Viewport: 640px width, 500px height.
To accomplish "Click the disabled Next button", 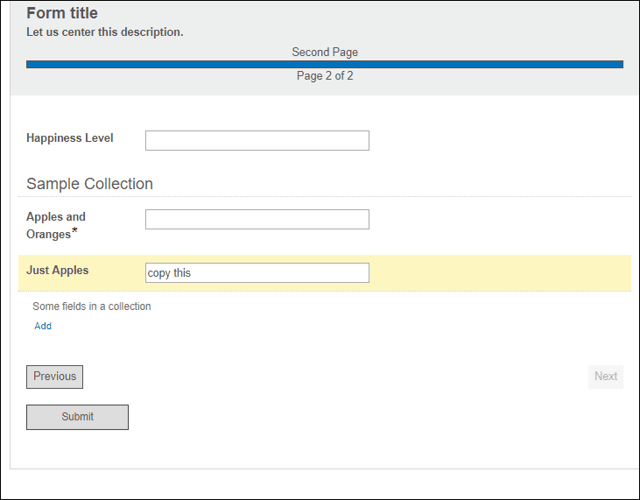I will coord(606,377).
